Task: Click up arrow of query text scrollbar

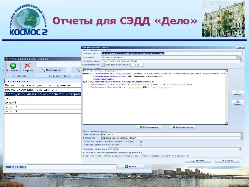Action: [226, 71]
